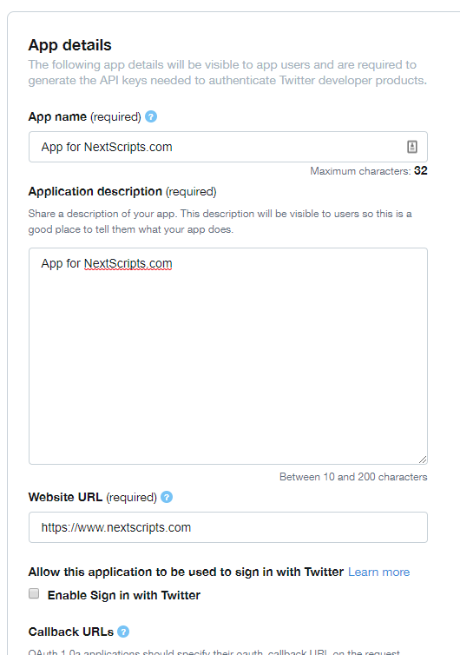
Task: Click the 'Callback URLs' heading text
Action: click(x=71, y=632)
